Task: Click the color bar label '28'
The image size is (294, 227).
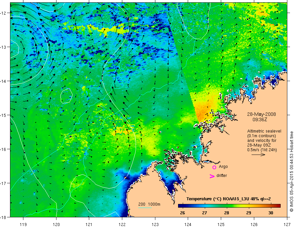Action: [x=227, y=213]
